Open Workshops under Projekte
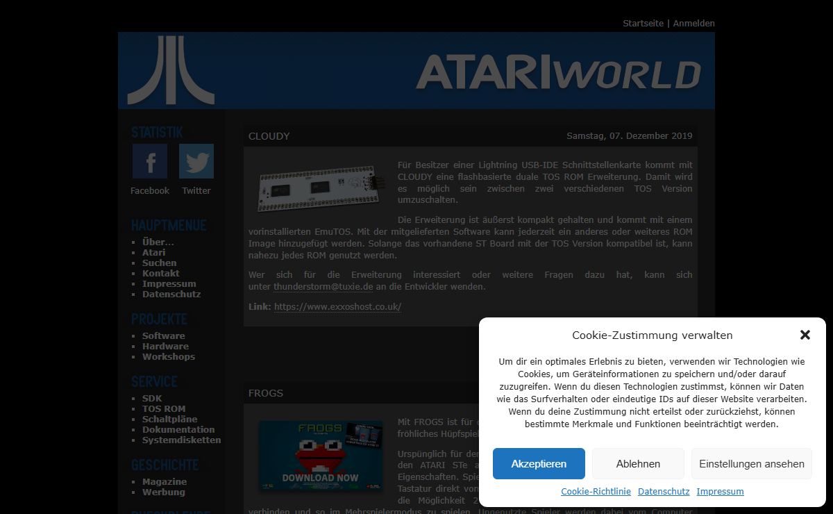The image size is (833, 514). click(x=169, y=356)
